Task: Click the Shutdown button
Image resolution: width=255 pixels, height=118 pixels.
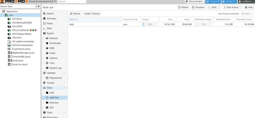Action: 199,7
